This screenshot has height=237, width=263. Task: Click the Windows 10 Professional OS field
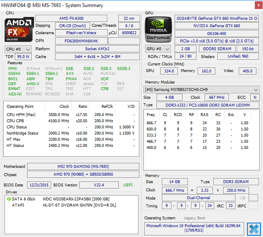[x=194, y=228]
